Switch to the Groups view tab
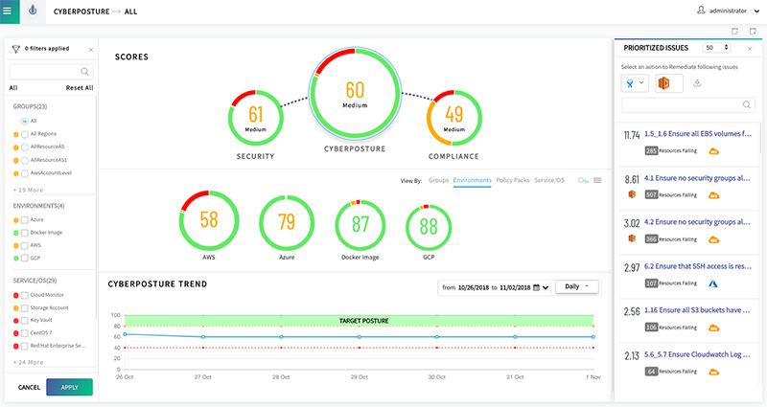767x407 pixels. point(438,180)
